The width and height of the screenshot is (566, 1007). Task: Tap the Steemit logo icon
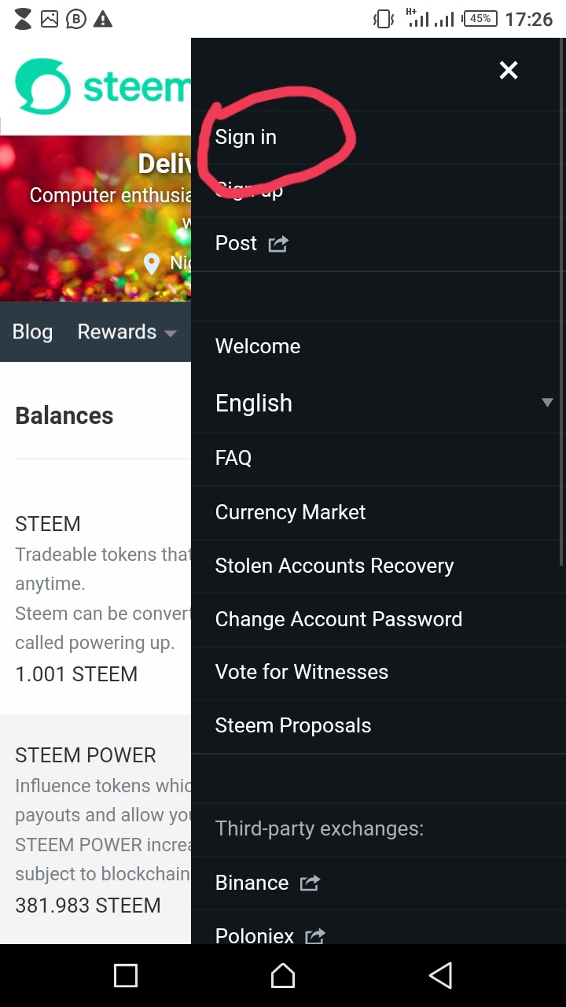pos(43,87)
